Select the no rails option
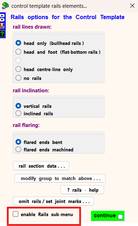The width and height of the screenshot is (138, 226). pos(28,78)
